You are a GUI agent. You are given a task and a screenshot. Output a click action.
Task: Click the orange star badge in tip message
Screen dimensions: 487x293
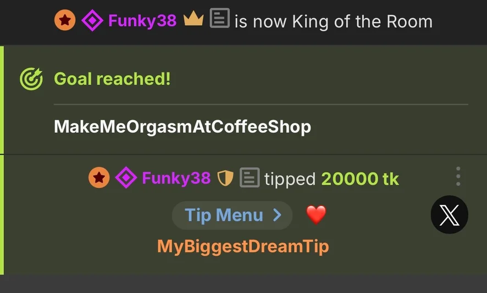[99, 178]
